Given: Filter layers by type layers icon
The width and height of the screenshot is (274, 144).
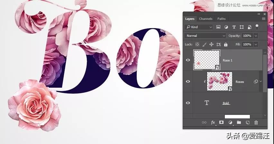Looking at the screenshot, I should pos(234,27).
